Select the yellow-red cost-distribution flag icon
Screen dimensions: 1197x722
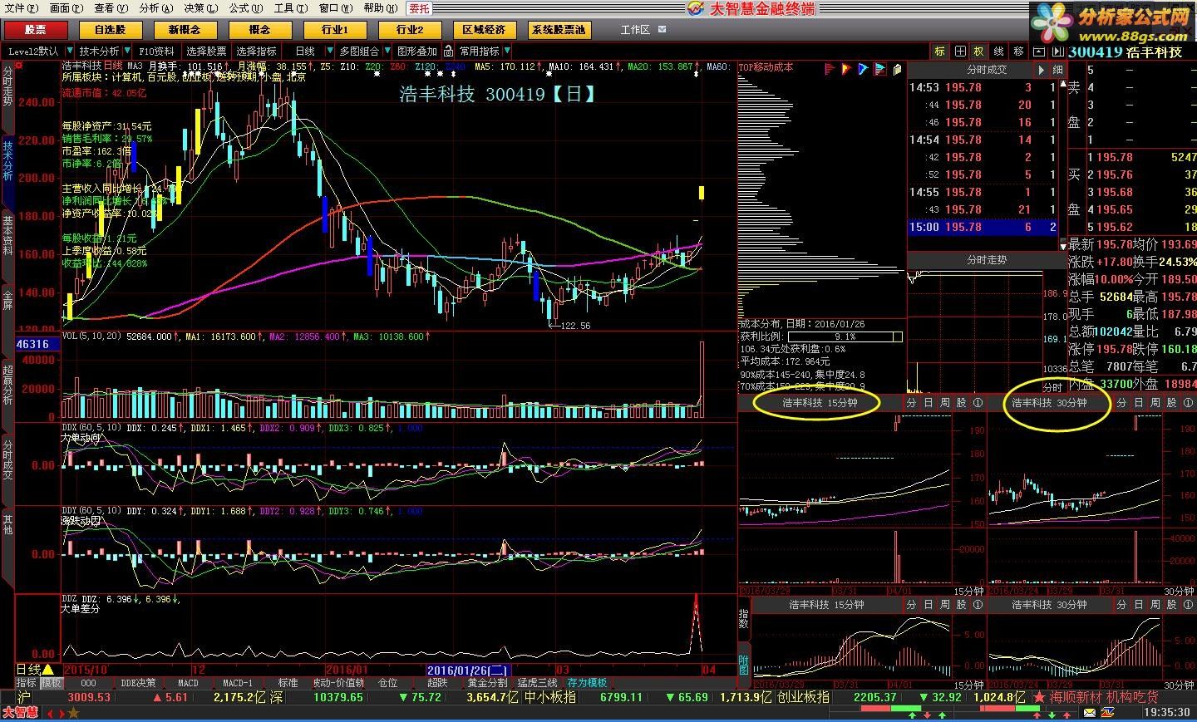coord(846,68)
